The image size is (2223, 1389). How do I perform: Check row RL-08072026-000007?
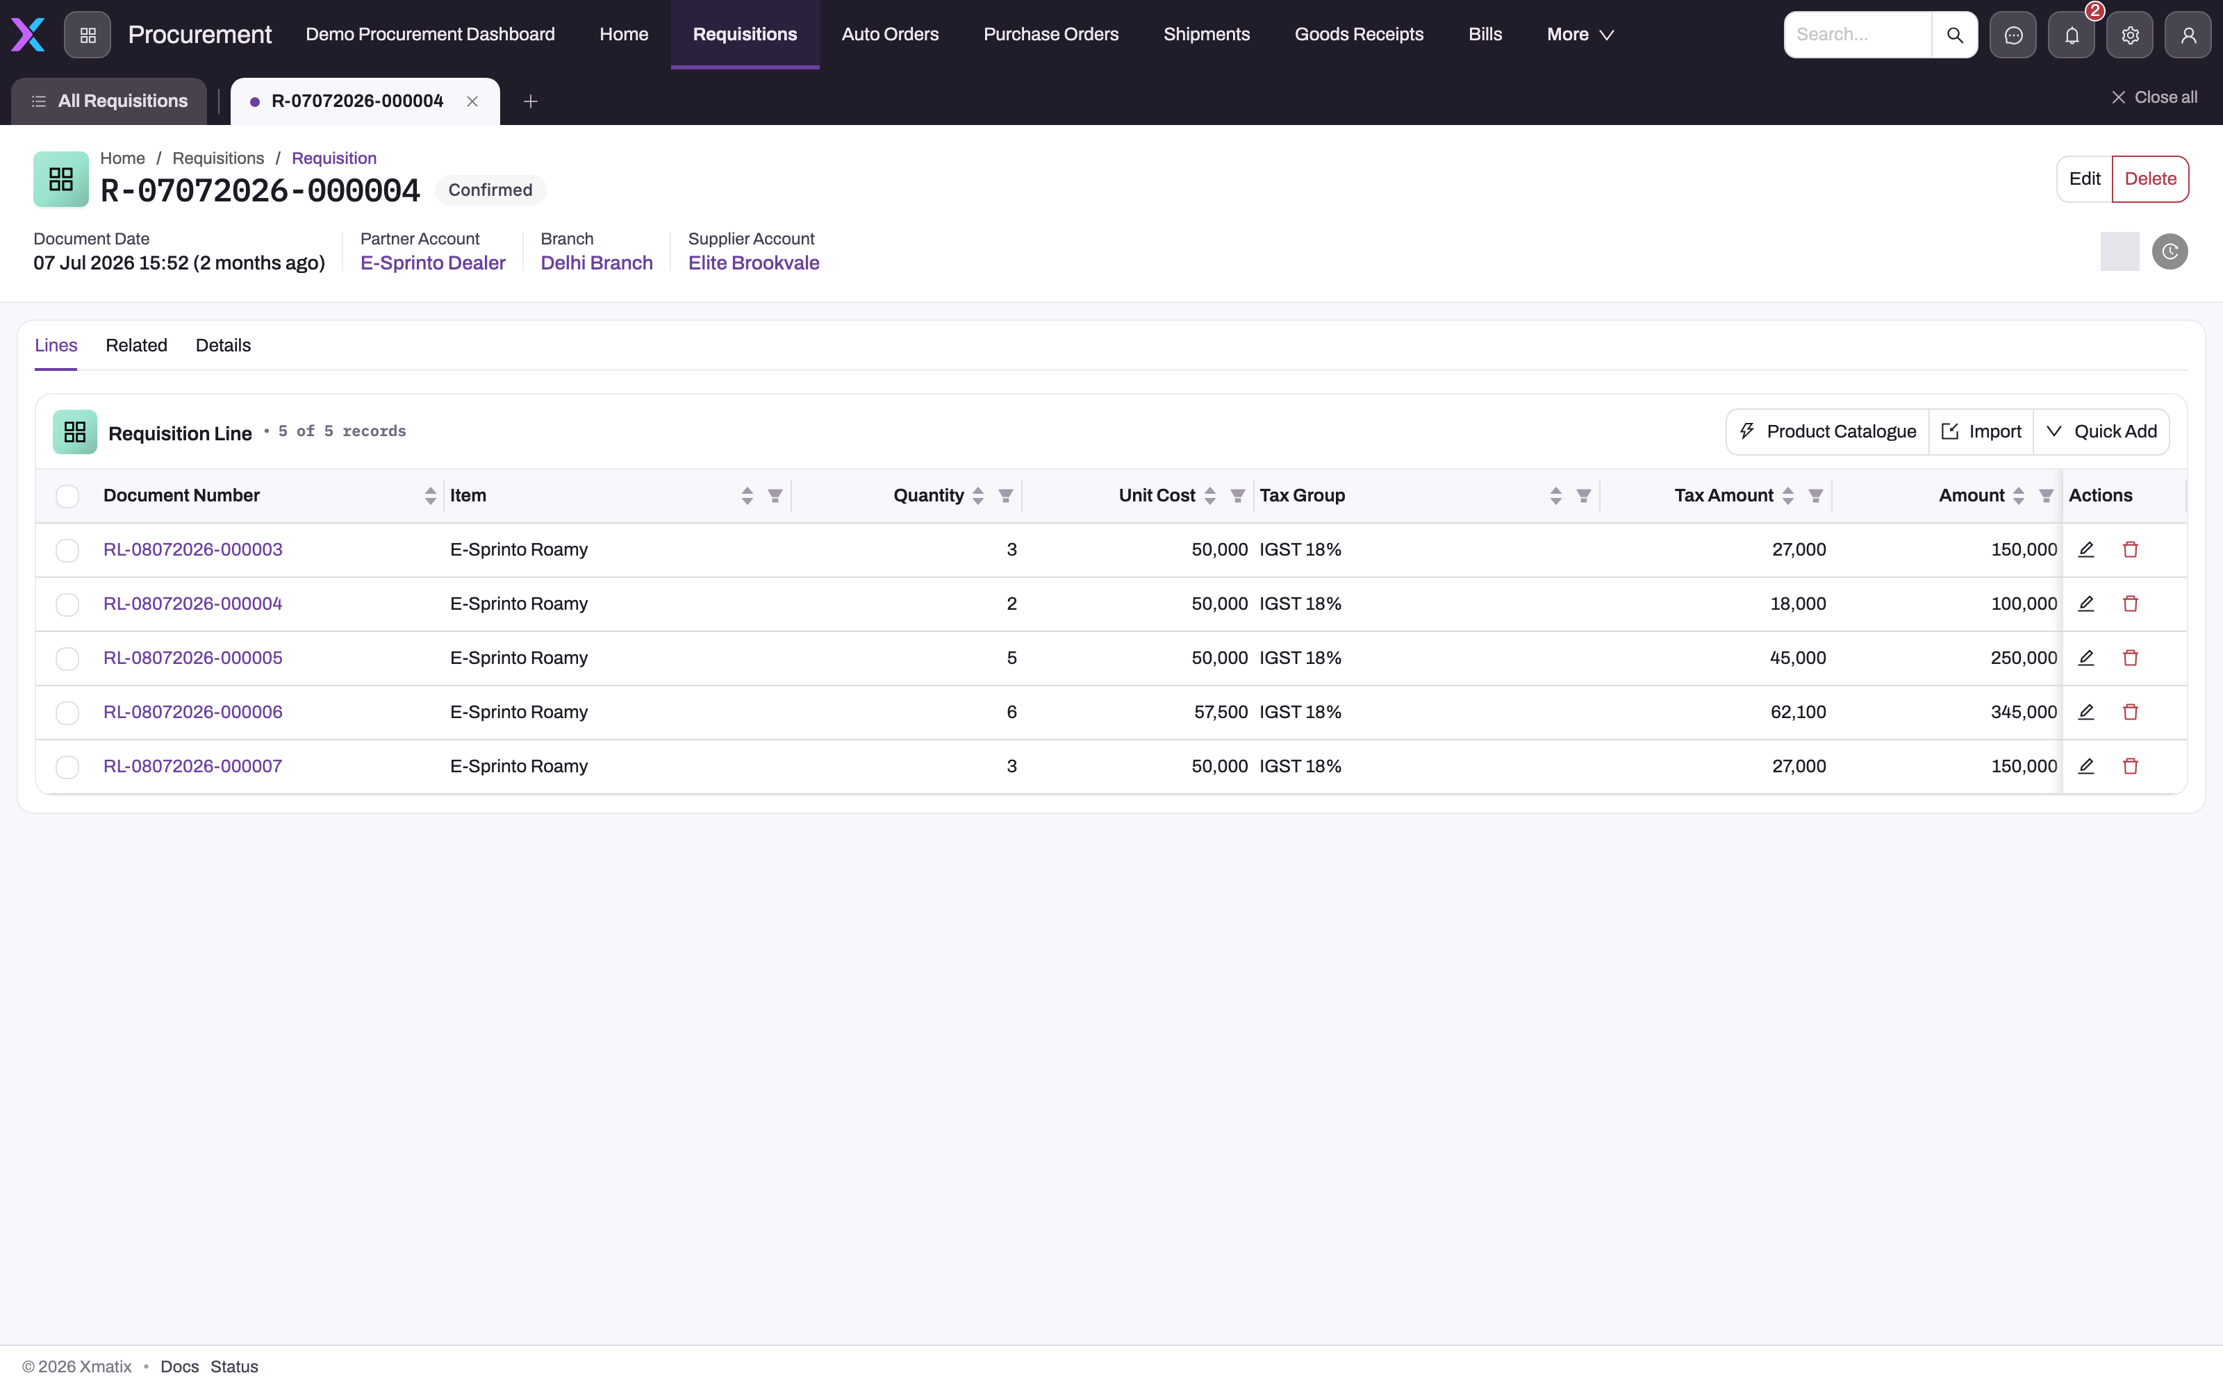click(67, 767)
